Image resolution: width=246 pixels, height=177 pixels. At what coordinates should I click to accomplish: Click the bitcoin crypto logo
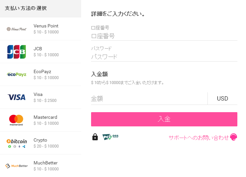pos(17,143)
